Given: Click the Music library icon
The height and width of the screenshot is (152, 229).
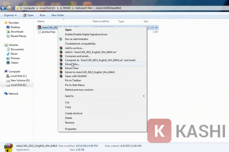Looking at the screenshot, I should tap(7, 54).
